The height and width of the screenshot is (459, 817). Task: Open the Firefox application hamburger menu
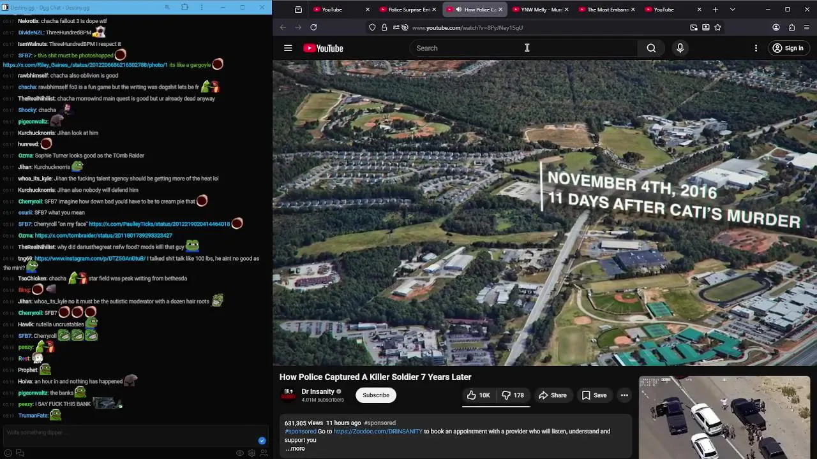807,27
